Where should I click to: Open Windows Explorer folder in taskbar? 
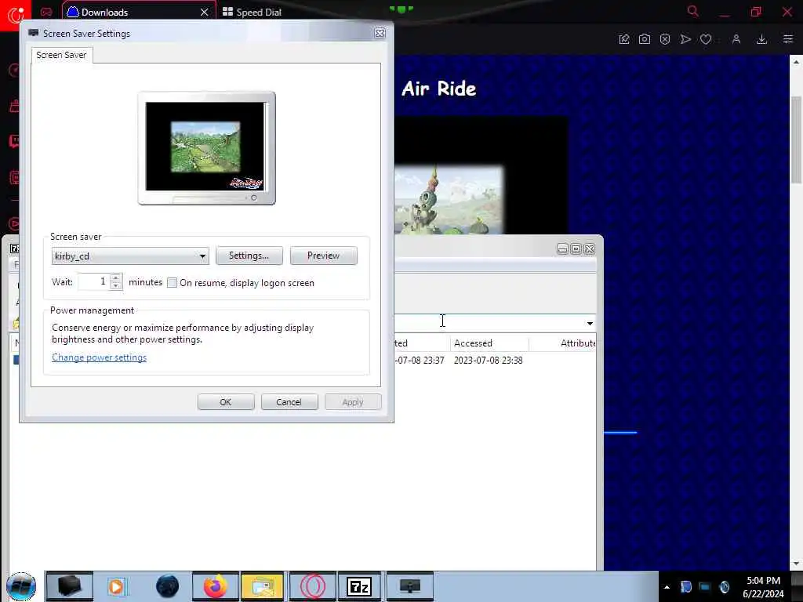point(262,586)
